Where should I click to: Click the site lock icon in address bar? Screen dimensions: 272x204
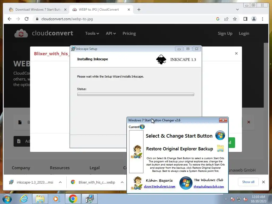coord(37,19)
